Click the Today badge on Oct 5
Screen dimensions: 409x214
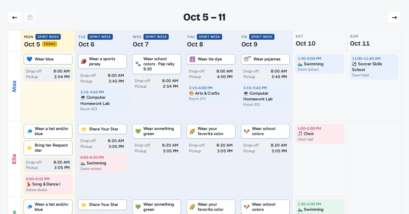click(x=49, y=44)
